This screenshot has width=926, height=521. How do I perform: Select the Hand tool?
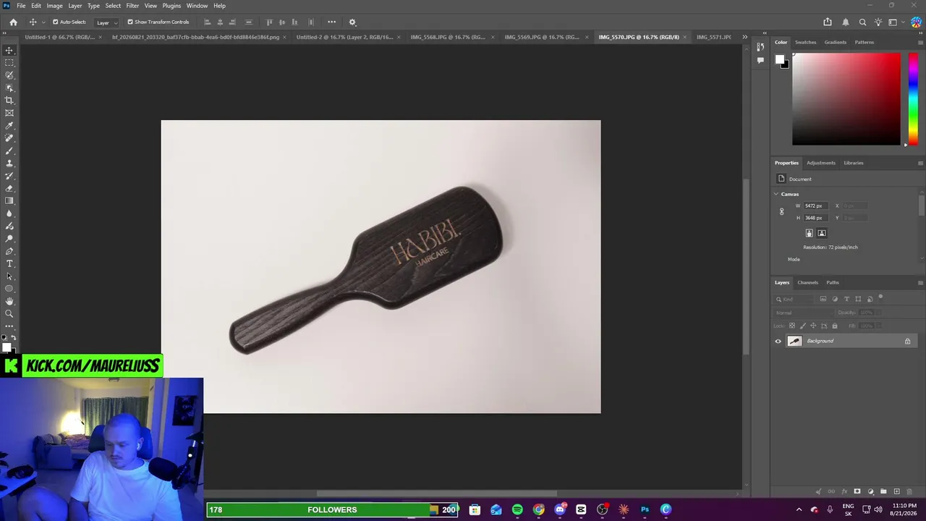tap(9, 301)
